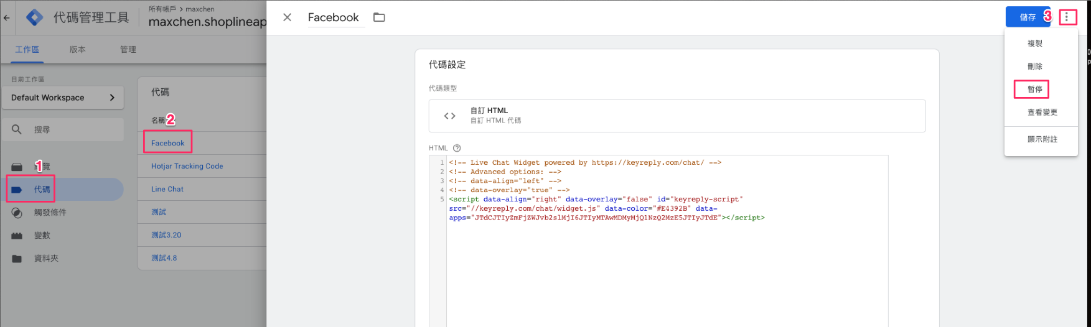The image size is (1091, 327).
Task: Edit the Facebook tag name field
Action: coord(336,17)
